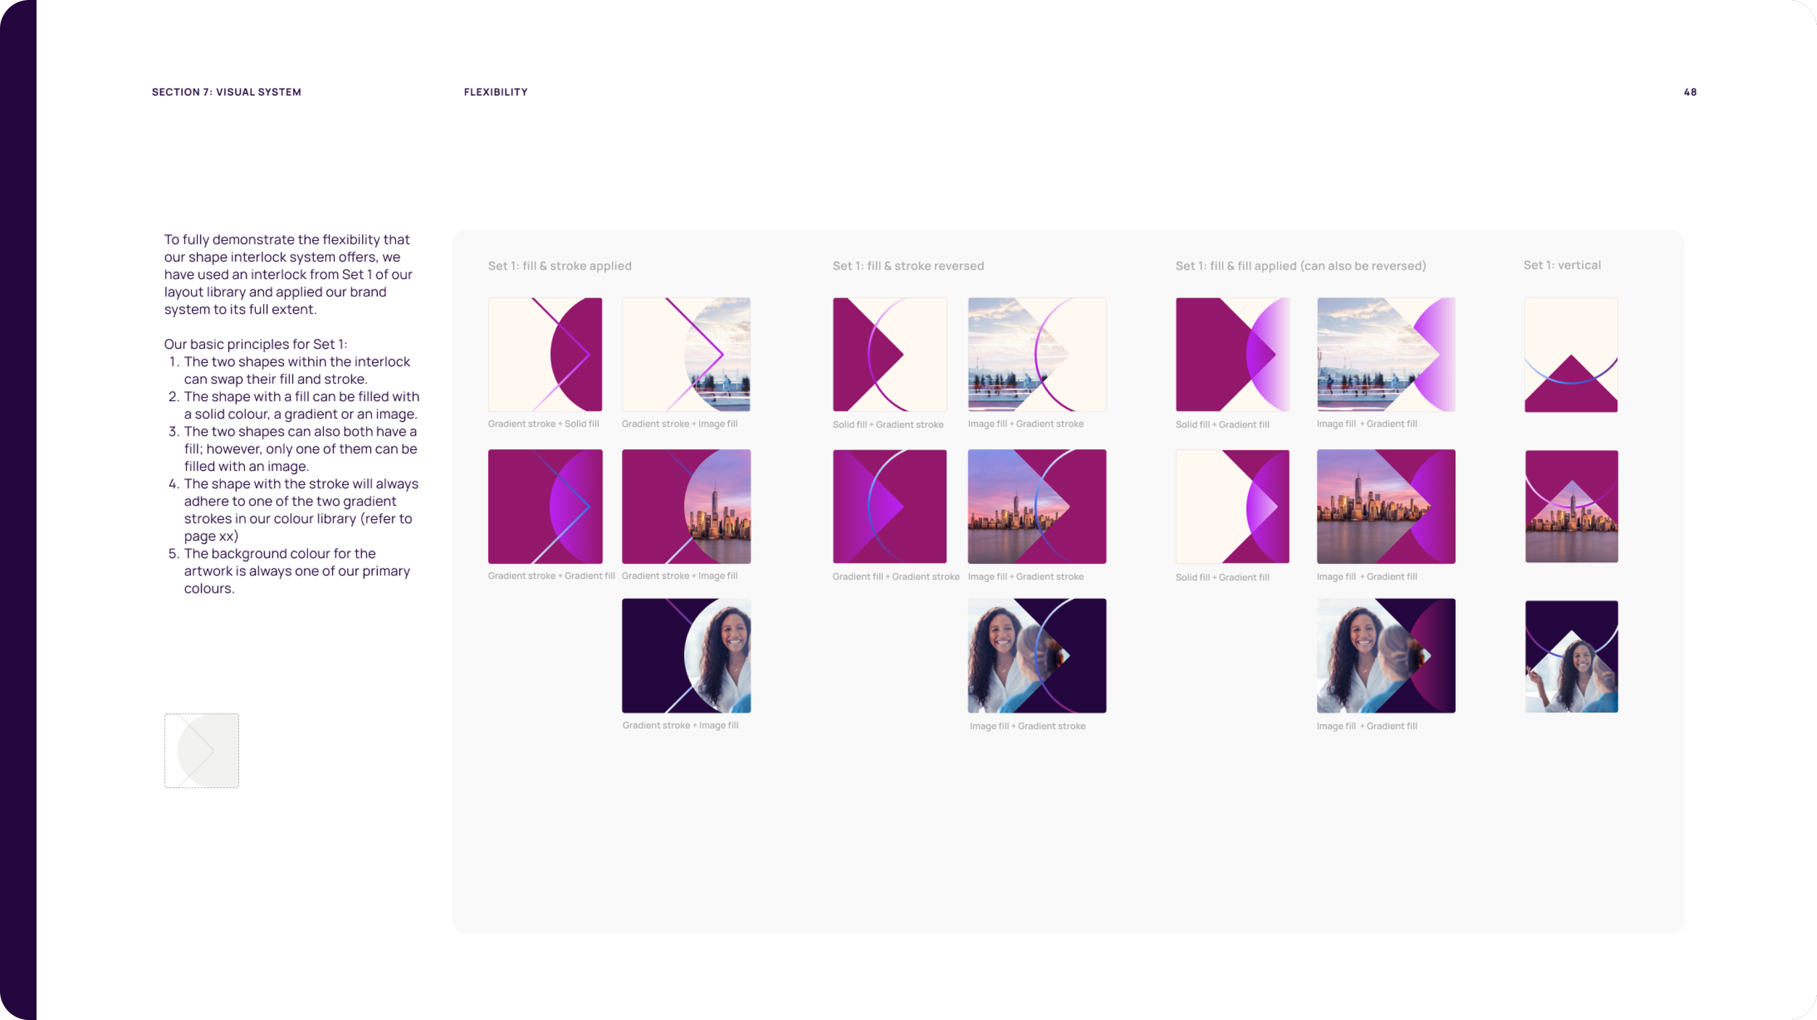
Task: Select the top-row Gradient stroke + Image fill artwork
Action: (685, 354)
